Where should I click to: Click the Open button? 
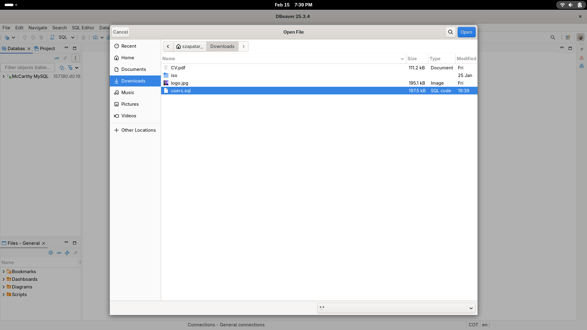(x=466, y=32)
